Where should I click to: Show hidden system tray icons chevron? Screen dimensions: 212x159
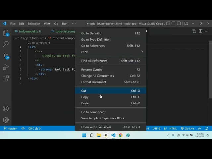click(168, 135)
